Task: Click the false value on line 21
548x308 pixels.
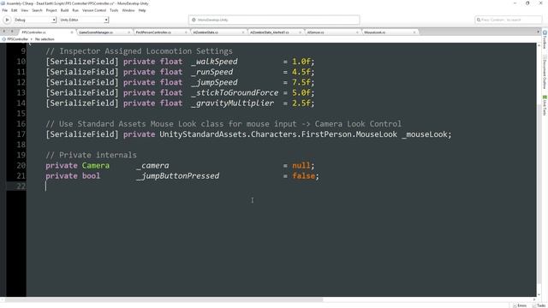Action: 303,176
